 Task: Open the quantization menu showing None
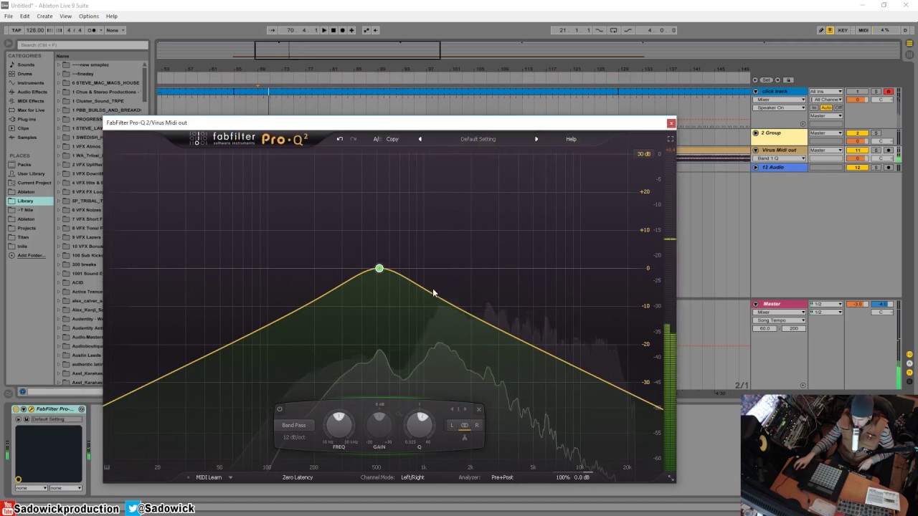coord(115,30)
